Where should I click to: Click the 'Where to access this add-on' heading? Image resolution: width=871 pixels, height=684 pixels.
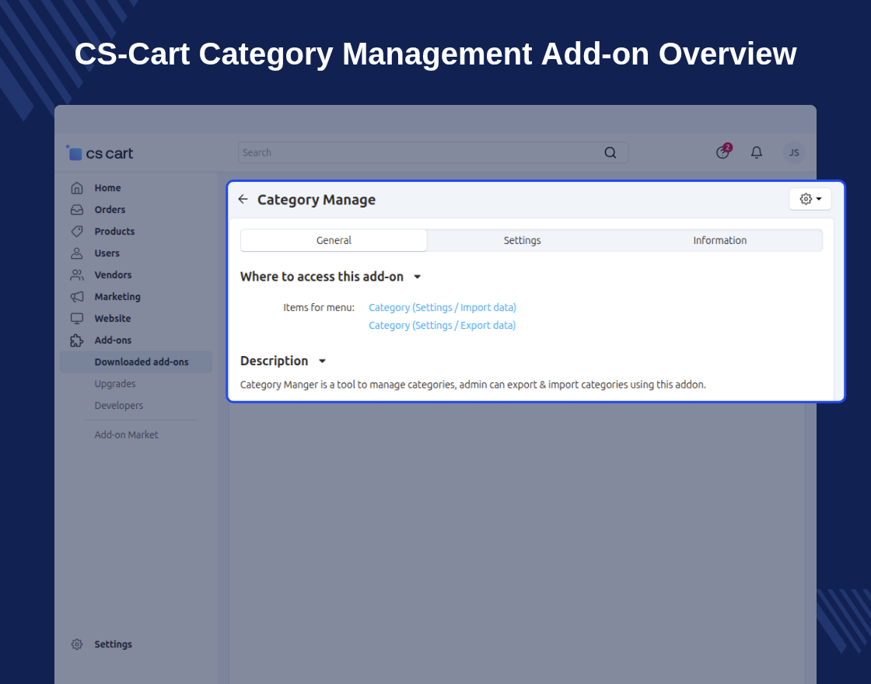pos(322,277)
